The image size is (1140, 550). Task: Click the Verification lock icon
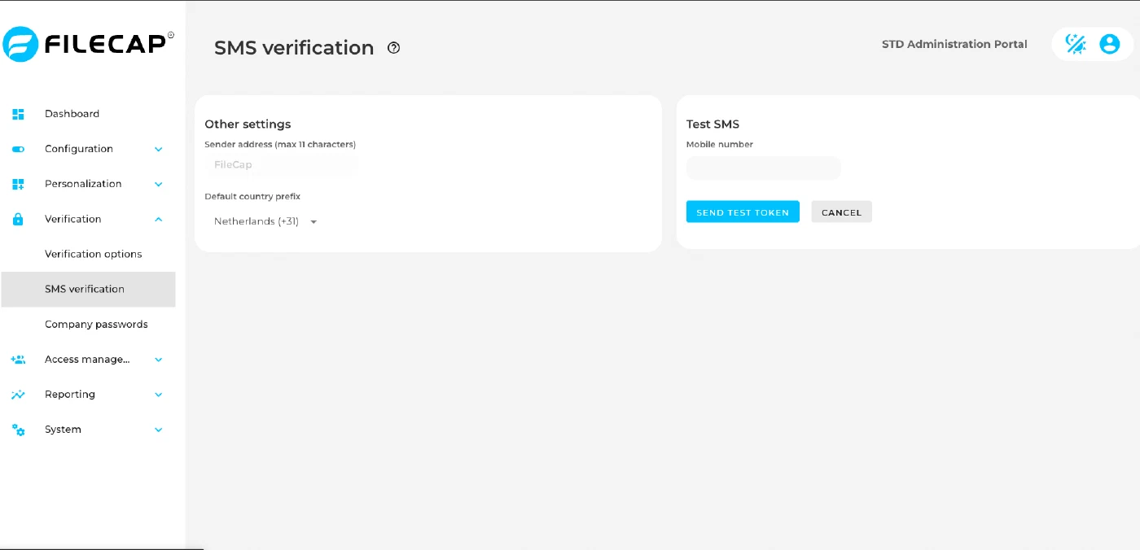tap(18, 219)
